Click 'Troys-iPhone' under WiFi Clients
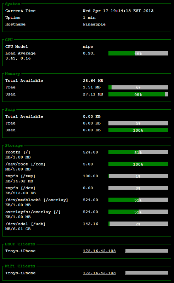Screen dimensions: 174x283 tap(21, 273)
